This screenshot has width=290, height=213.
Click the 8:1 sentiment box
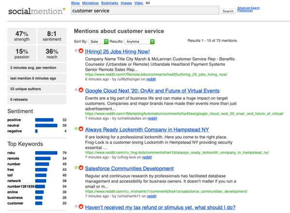[x=52, y=36]
